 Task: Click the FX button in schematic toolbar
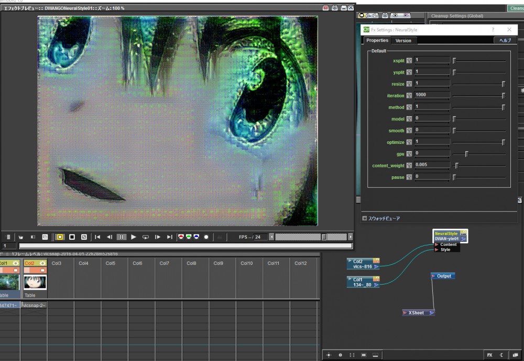[489, 355]
